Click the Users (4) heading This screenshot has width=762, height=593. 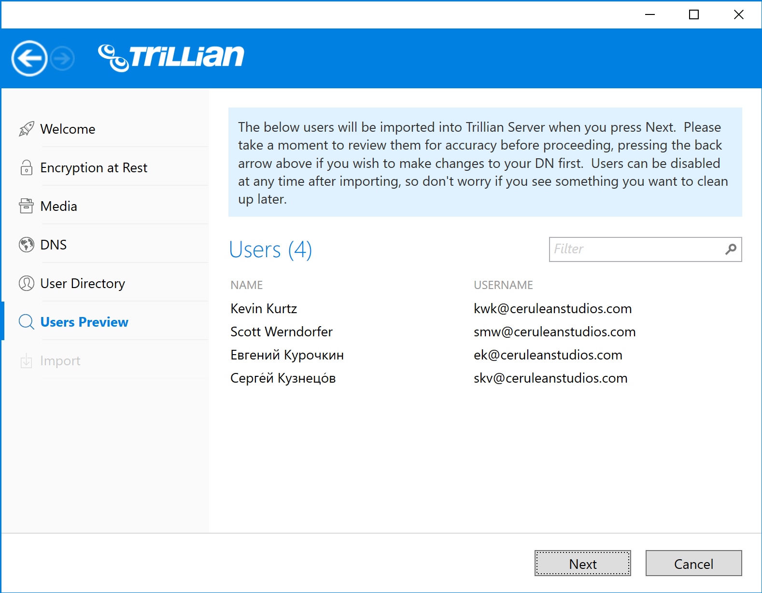click(270, 250)
